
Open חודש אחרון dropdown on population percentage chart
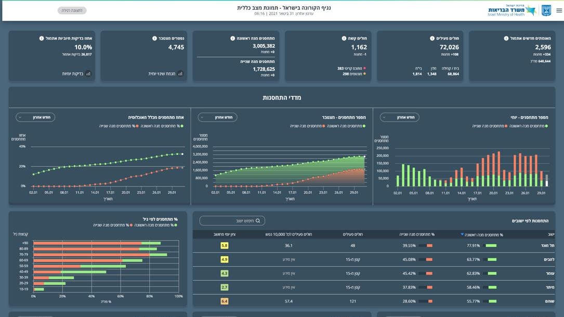35,117
